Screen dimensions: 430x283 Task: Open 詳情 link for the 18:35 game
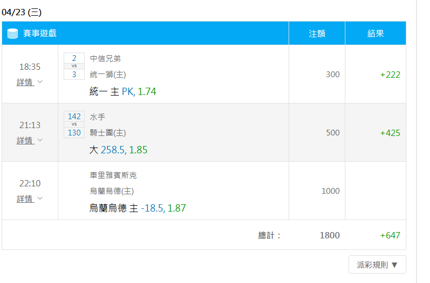(25, 82)
